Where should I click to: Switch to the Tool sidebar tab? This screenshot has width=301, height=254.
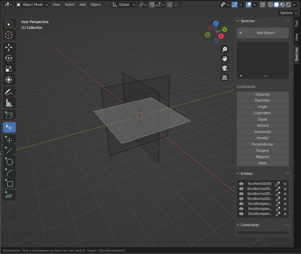coord(297,24)
